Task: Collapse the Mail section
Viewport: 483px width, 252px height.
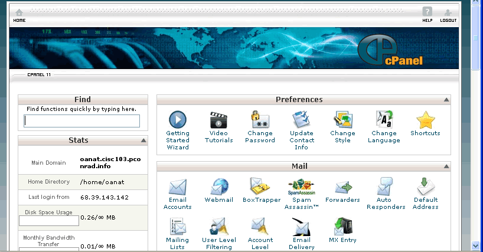Action: 446,166
